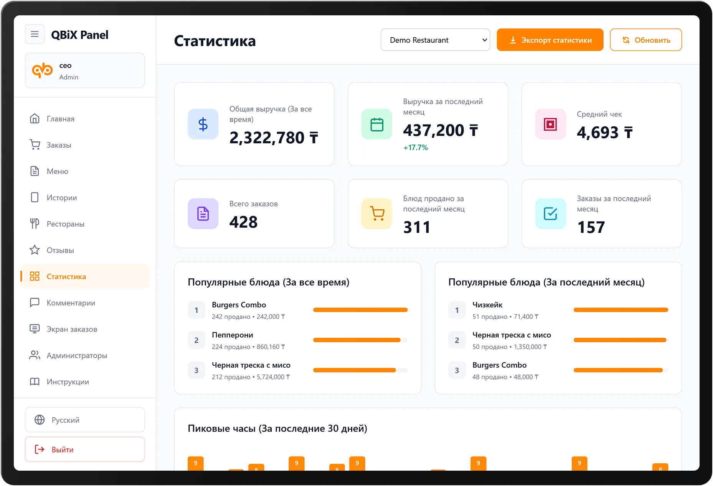Toggle the hamburger sidebar menu button

pos(35,34)
